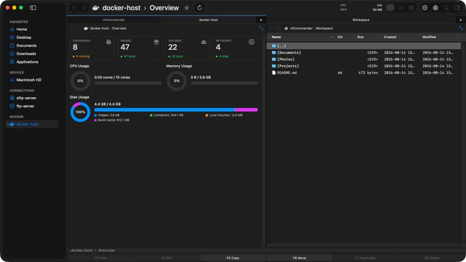Screen dimensions: 466x262
Task: Switch to dashboard panel view mode
Action: [x=390, y=8]
